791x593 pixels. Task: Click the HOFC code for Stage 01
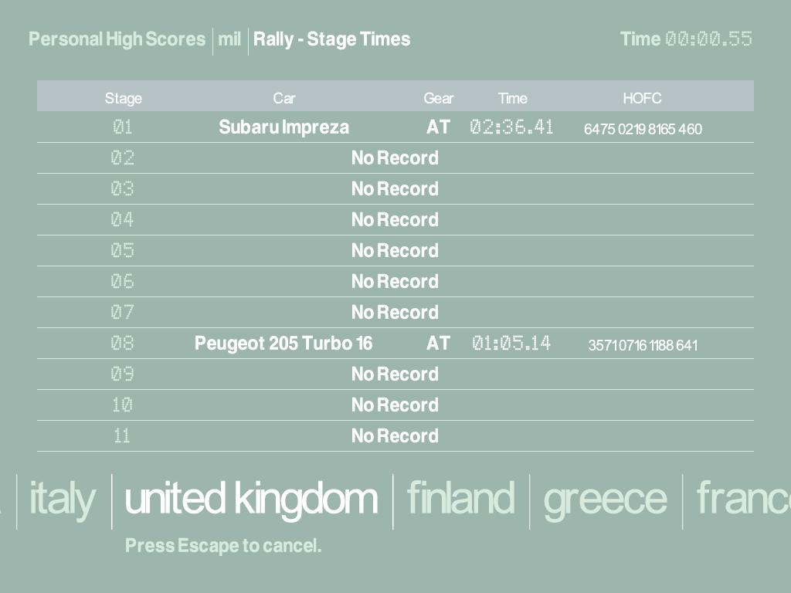point(643,129)
